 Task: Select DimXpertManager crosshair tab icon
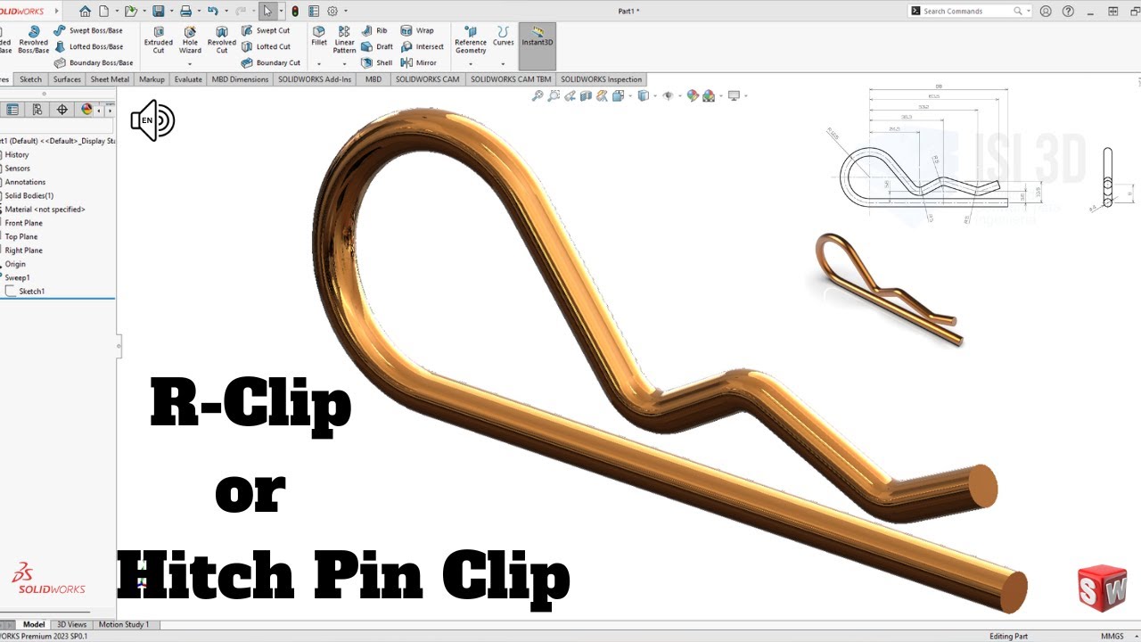[x=62, y=110]
